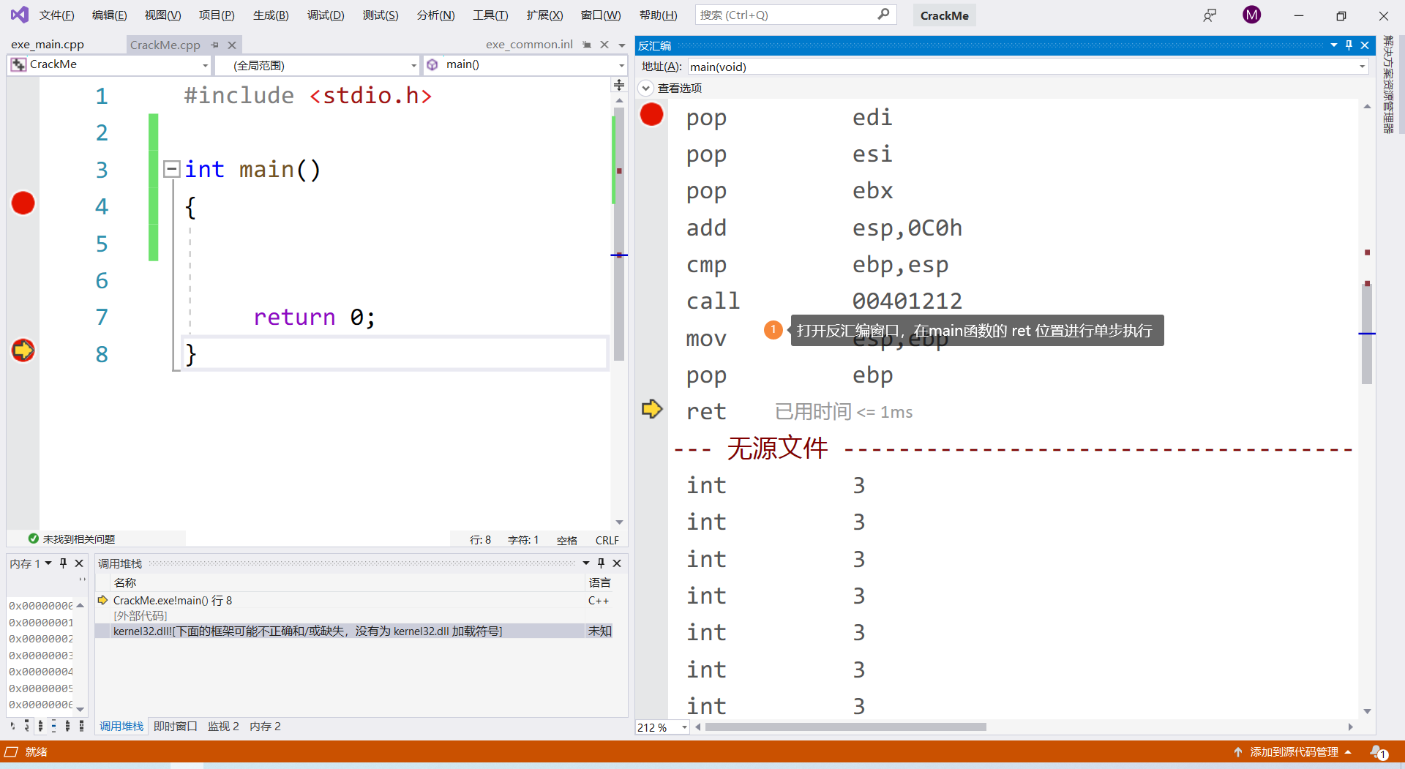This screenshot has width=1405, height=769.
Task: Open the Memory 1 window options dropdown
Action: pyautogui.click(x=48, y=563)
